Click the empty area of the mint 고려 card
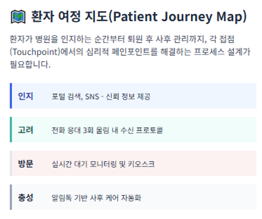Screen dimensions: 262x219 click(x=210, y=129)
